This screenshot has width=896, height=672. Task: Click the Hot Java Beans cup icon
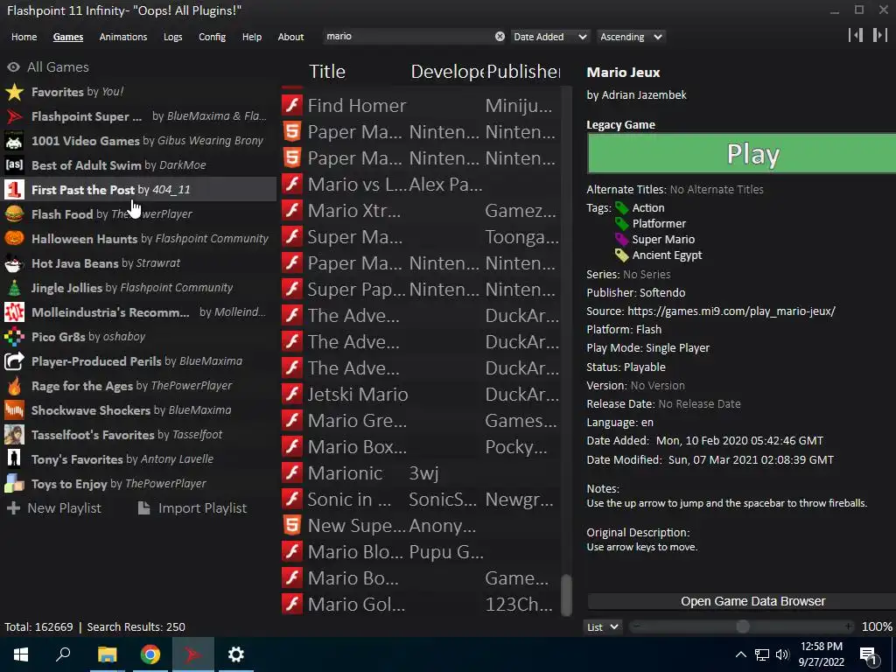[x=14, y=263]
